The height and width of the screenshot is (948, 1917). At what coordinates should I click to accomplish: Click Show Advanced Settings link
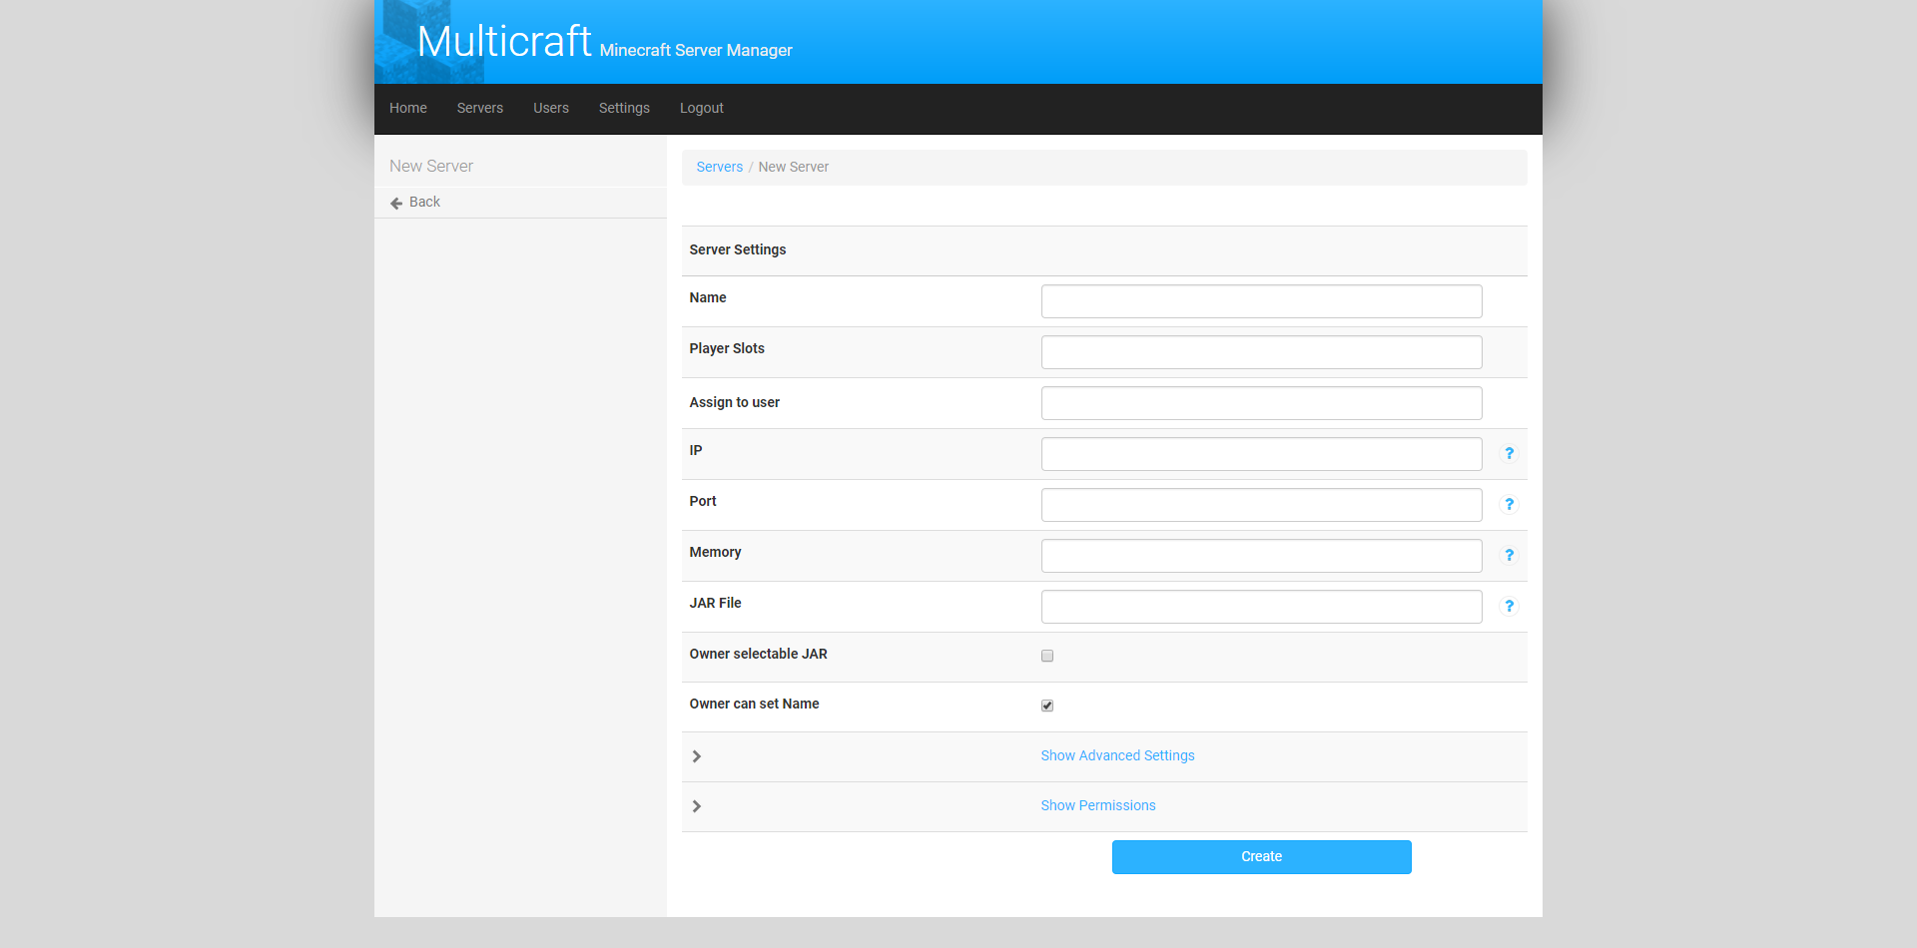[x=1117, y=755]
